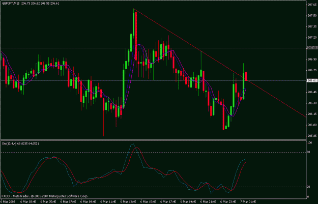Click the 6 Mar 07:45 time label
Viewport: 318px width, 204px height.
coord(68,202)
